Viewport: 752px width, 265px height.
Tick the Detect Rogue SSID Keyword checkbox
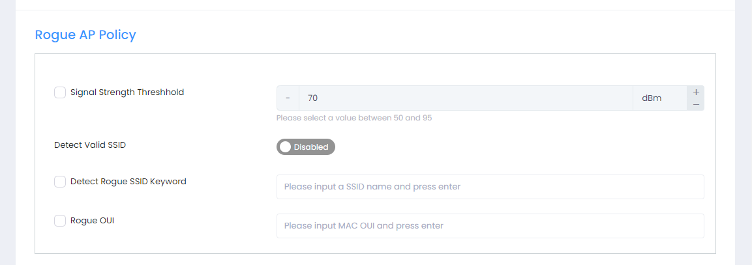pos(60,182)
